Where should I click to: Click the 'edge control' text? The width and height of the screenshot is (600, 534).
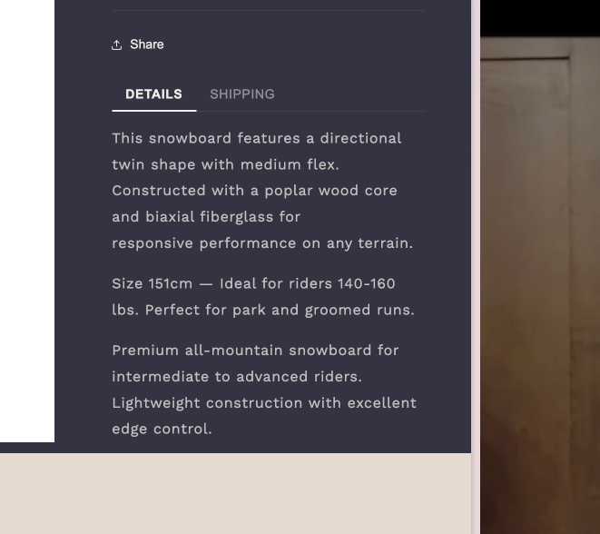(x=162, y=430)
